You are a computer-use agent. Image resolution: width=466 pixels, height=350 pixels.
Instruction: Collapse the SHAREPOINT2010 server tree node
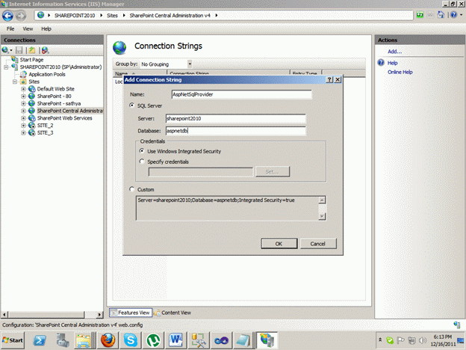(x=6, y=67)
